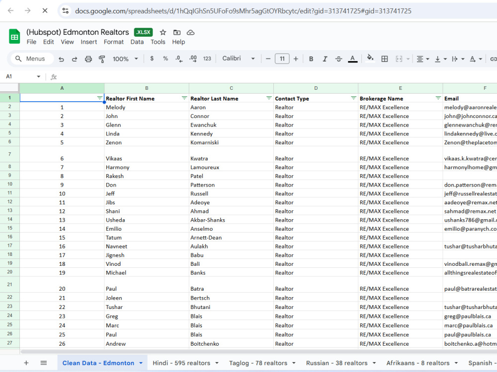Increase font size plus button
The width and height of the screenshot is (497, 372).
(296, 59)
